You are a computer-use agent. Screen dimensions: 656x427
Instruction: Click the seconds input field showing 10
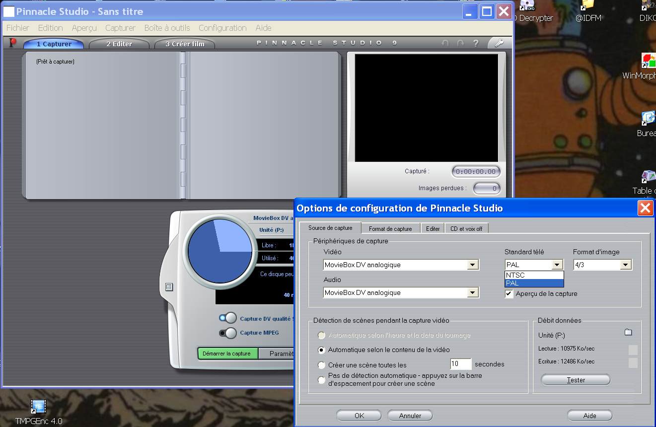click(x=460, y=364)
